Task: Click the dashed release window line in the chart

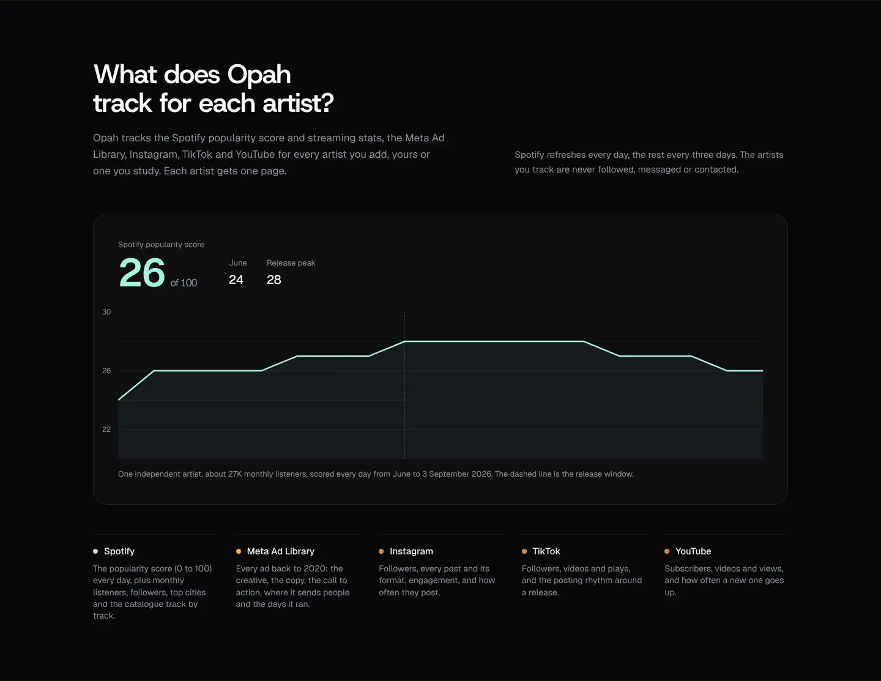Action: coord(404,385)
